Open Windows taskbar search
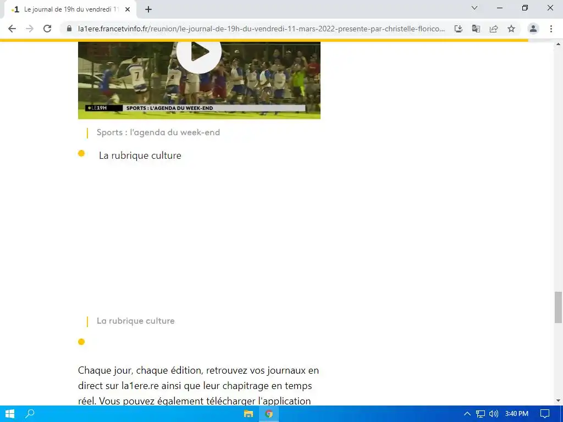The image size is (563, 422). click(x=30, y=414)
